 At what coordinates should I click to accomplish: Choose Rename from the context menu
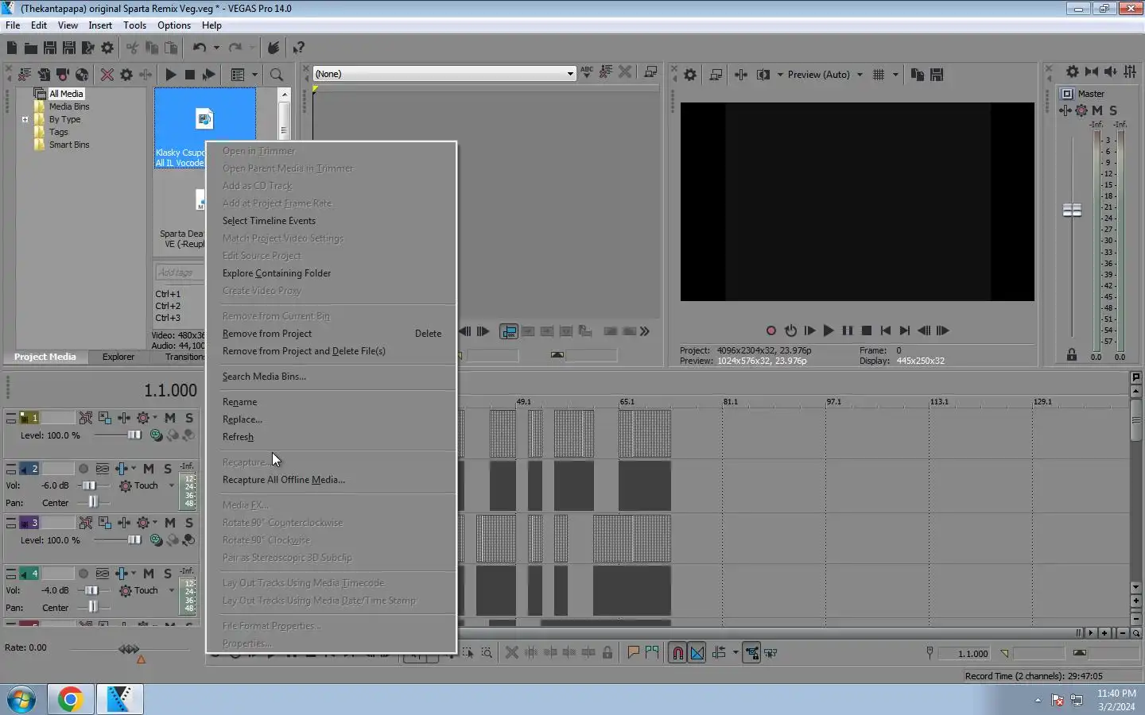[x=239, y=402]
